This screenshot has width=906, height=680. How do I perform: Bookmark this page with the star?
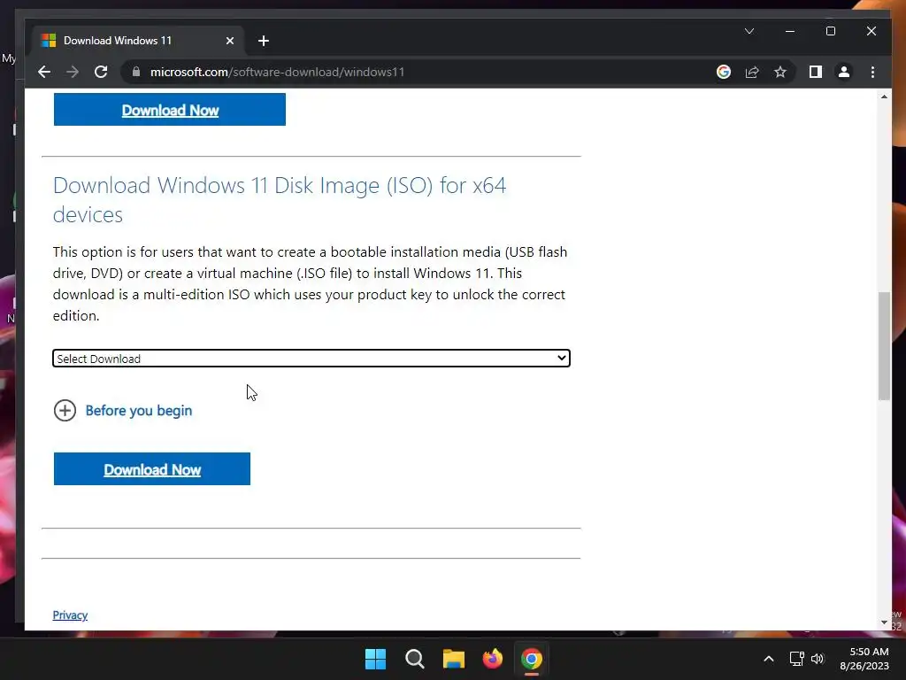click(x=780, y=72)
